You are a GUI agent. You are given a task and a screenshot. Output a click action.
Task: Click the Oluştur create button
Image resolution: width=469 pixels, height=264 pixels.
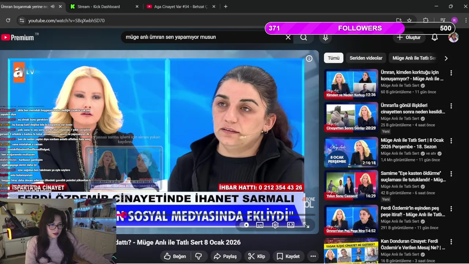click(x=409, y=37)
